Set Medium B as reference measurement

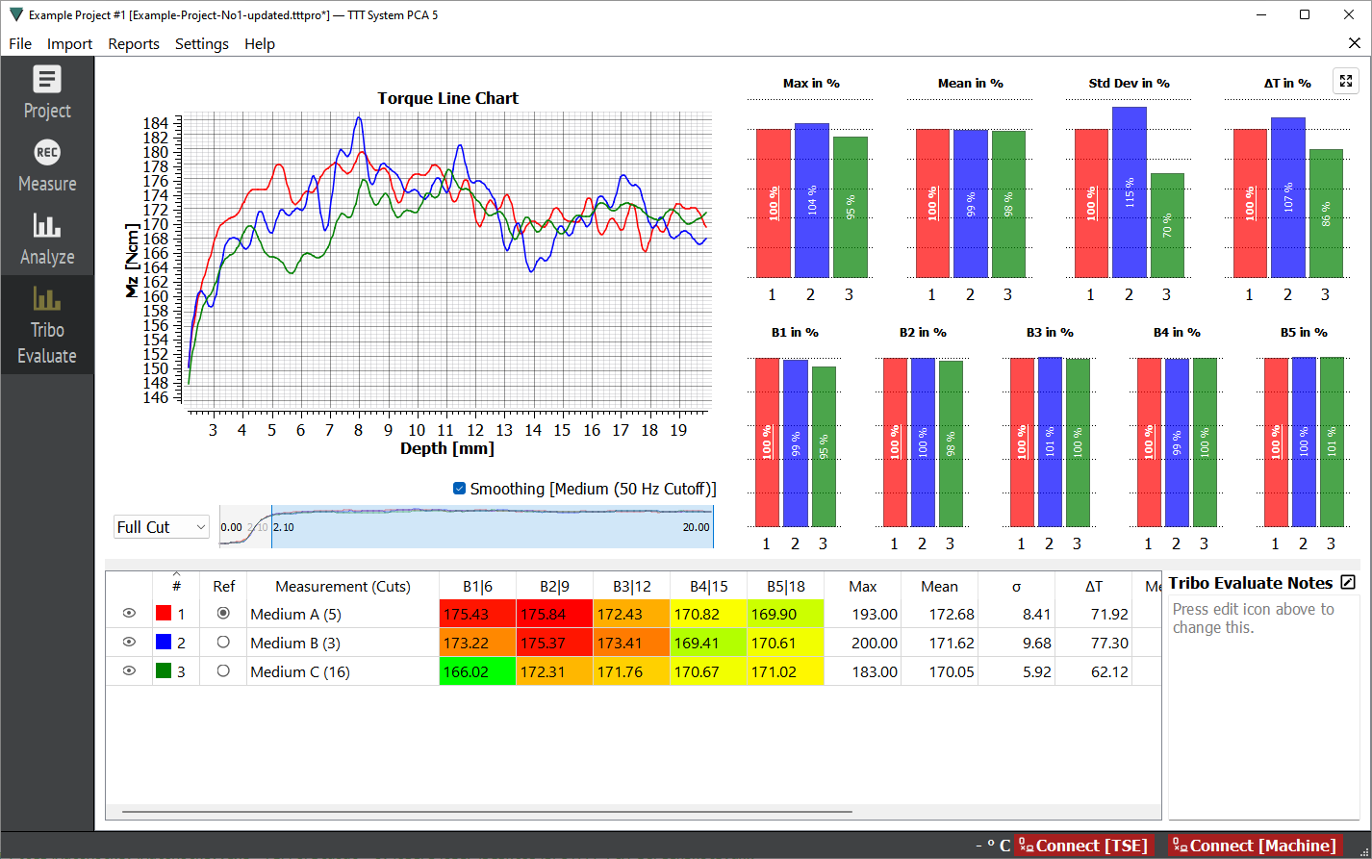tap(223, 643)
